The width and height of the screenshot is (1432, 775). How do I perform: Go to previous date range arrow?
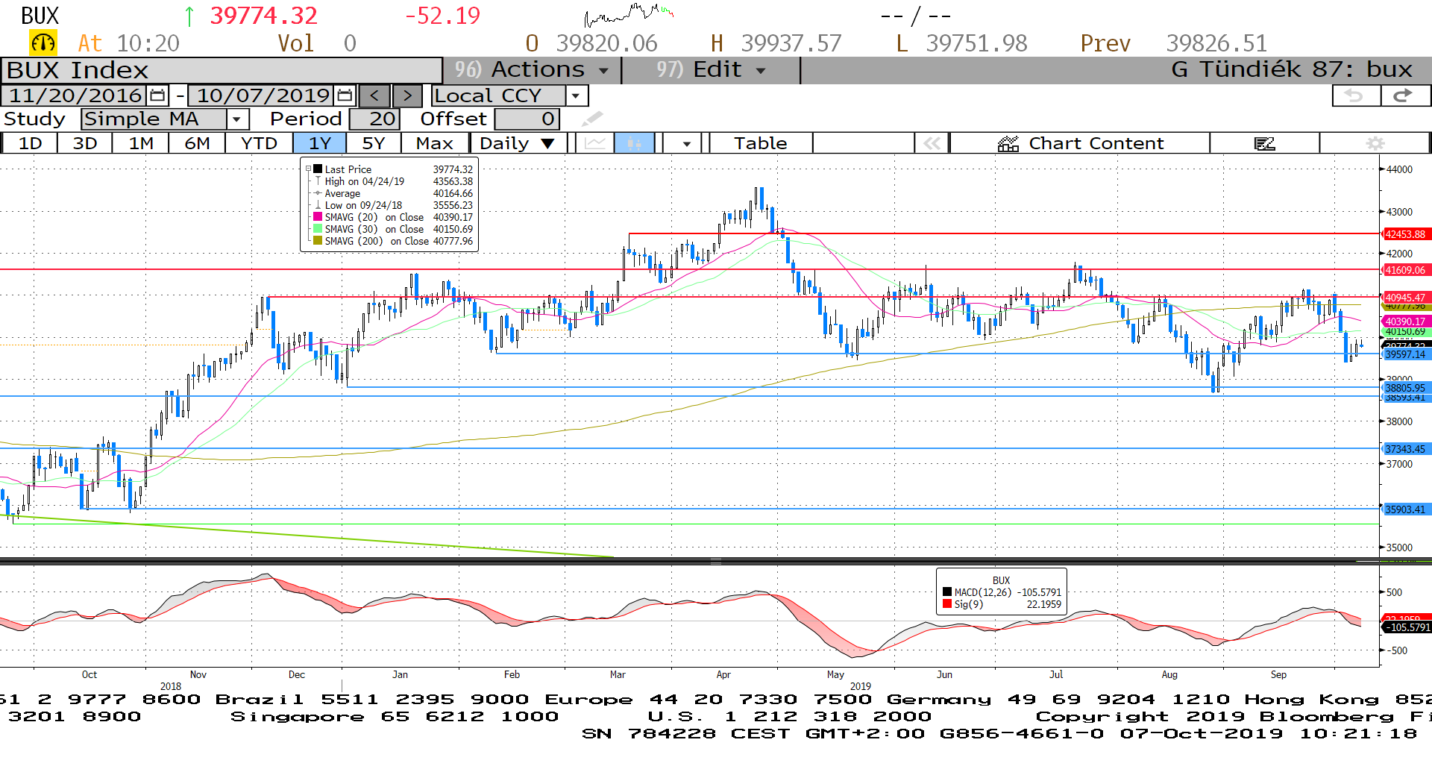click(x=374, y=95)
